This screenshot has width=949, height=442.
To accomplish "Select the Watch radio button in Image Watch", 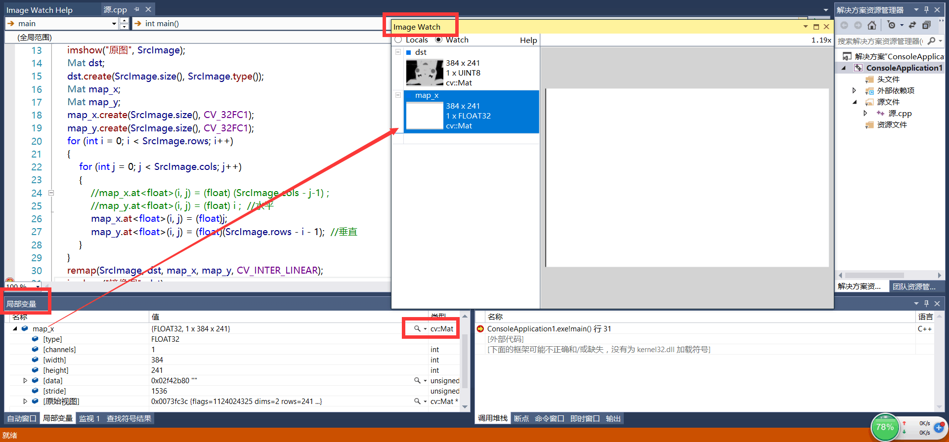I will [438, 40].
